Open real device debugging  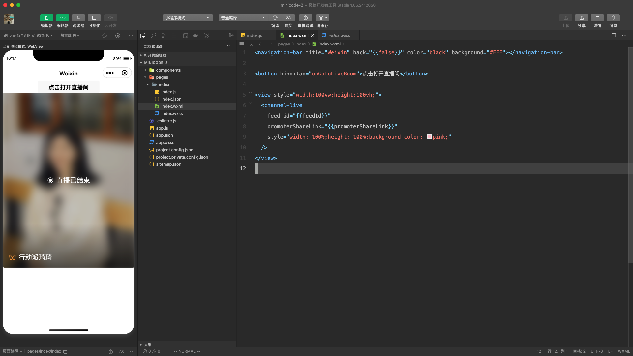(x=305, y=18)
